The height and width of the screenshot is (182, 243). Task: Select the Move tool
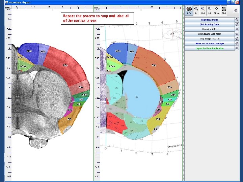pyautogui.click(x=216, y=10)
